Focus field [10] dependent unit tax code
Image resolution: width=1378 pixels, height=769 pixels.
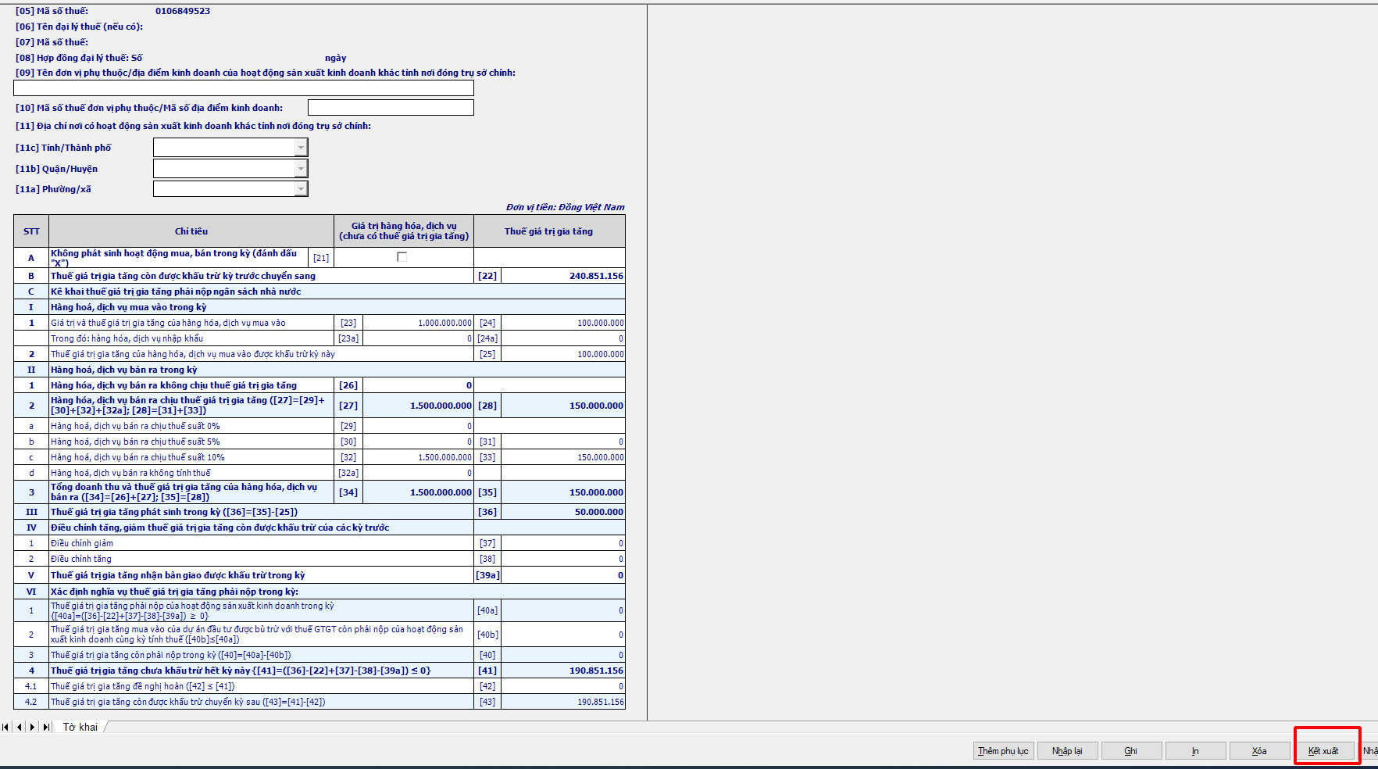click(x=391, y=108)
